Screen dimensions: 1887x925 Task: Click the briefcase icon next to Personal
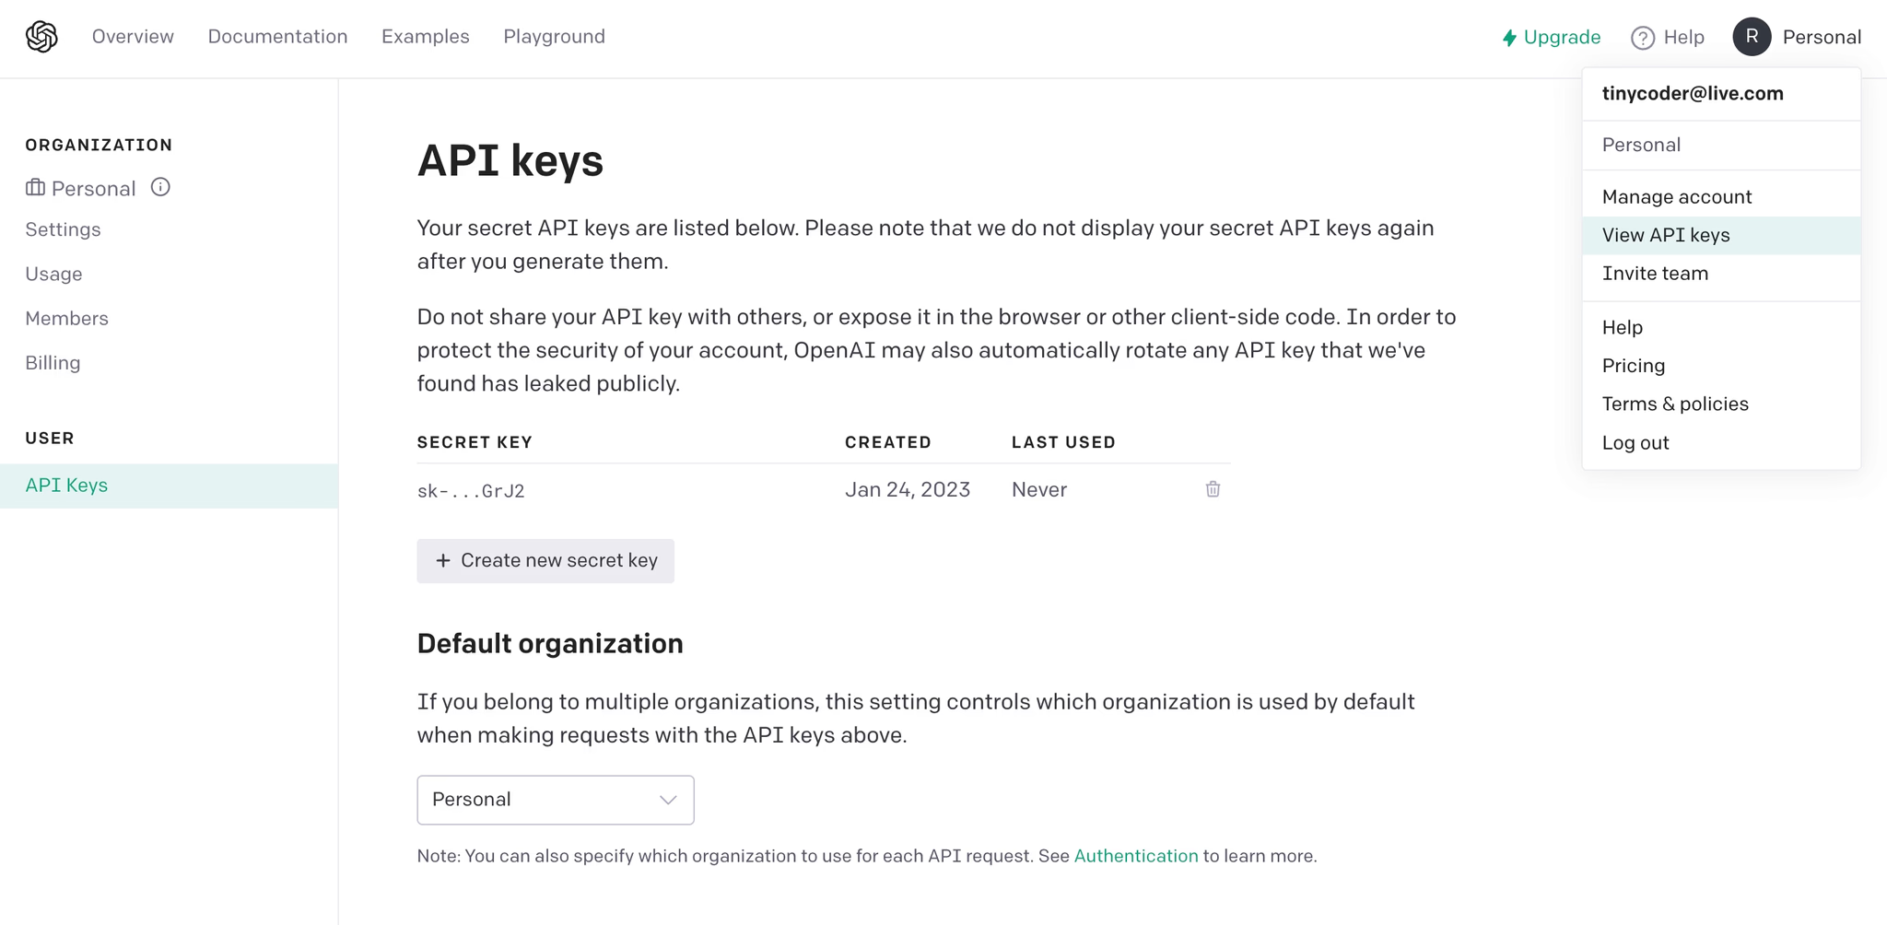pyautogui.click(x=35, y=188)
